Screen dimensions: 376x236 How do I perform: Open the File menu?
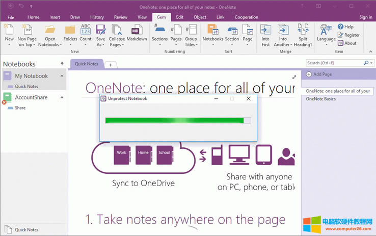[11, 17]
